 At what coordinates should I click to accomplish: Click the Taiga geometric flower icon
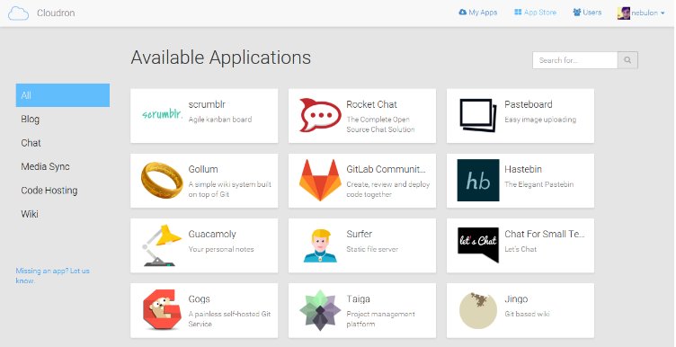coord(320,310)
